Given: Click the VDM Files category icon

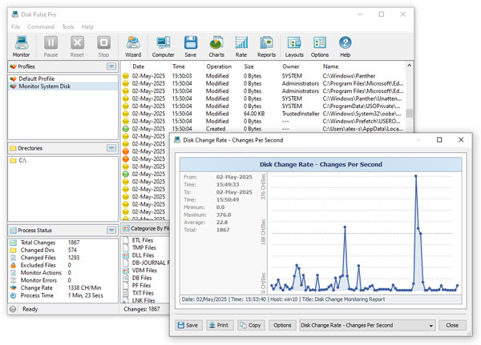Looking at the screenshot, I should point(126,271).
